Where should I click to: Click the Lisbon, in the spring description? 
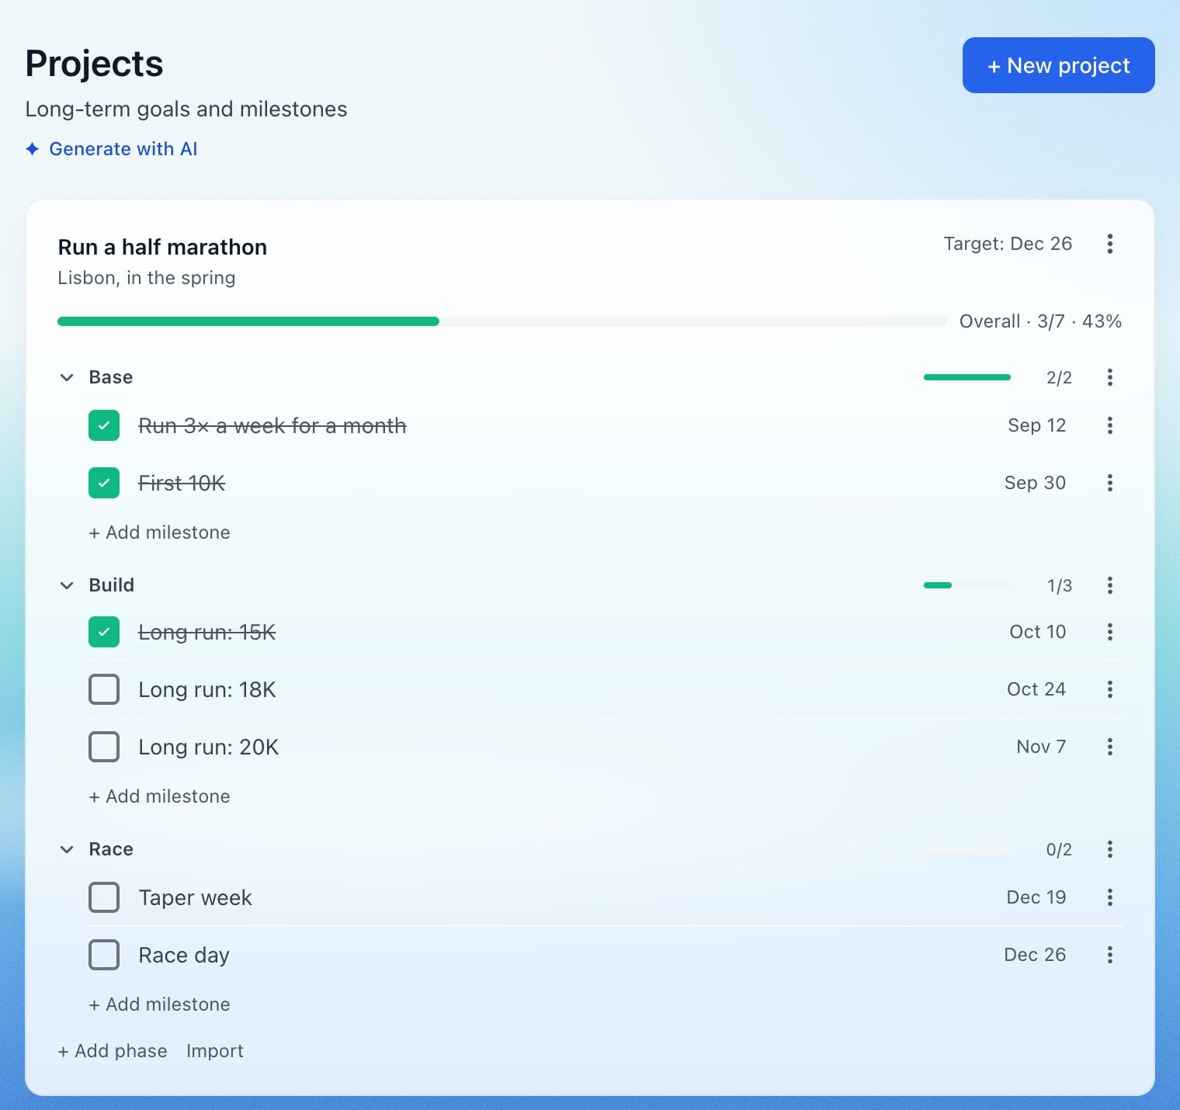(147, 278)
